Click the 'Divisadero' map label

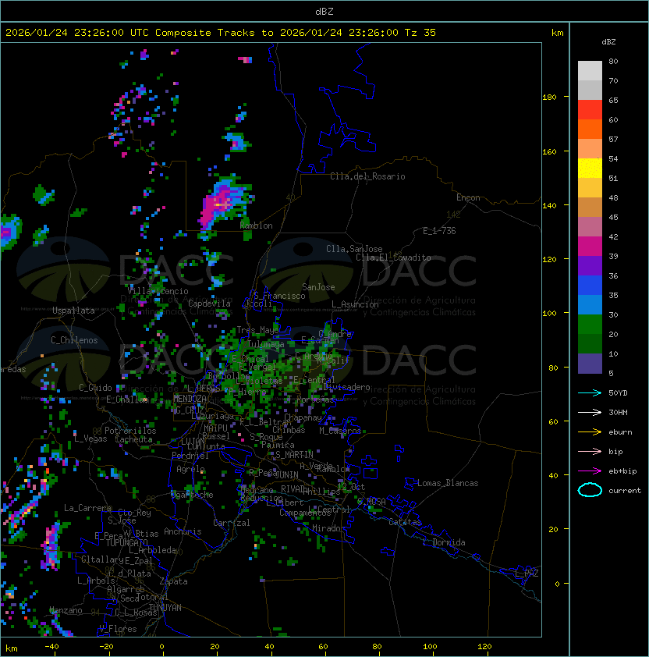pyautogui.click(x=346, y=387)
